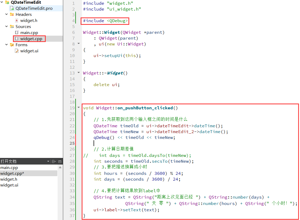Click the int hours calculation line

138,173
